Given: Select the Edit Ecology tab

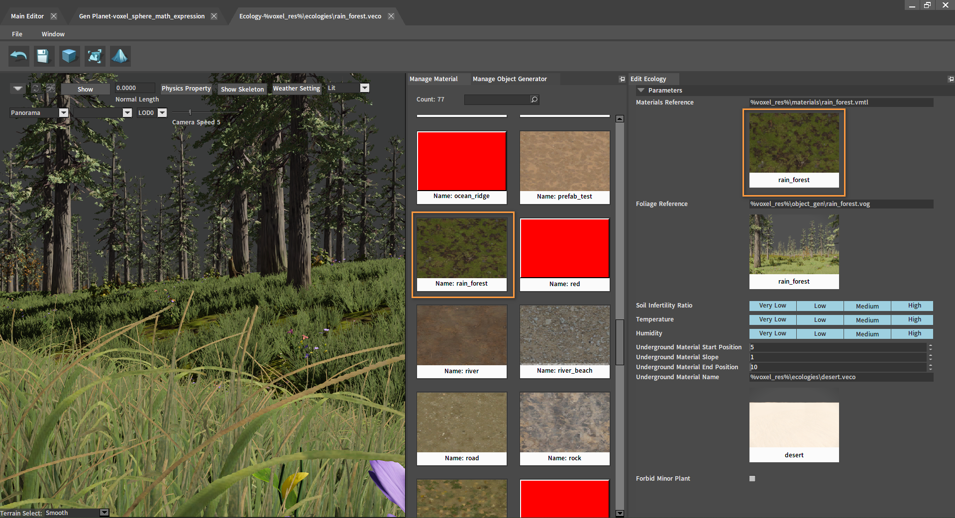Looking at the screenshot, I should [648, 79].
